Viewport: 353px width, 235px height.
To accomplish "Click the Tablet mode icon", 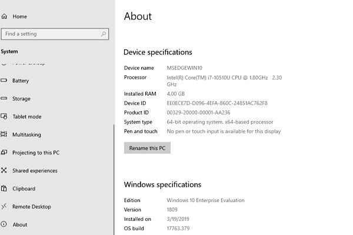I will point(4,117).
